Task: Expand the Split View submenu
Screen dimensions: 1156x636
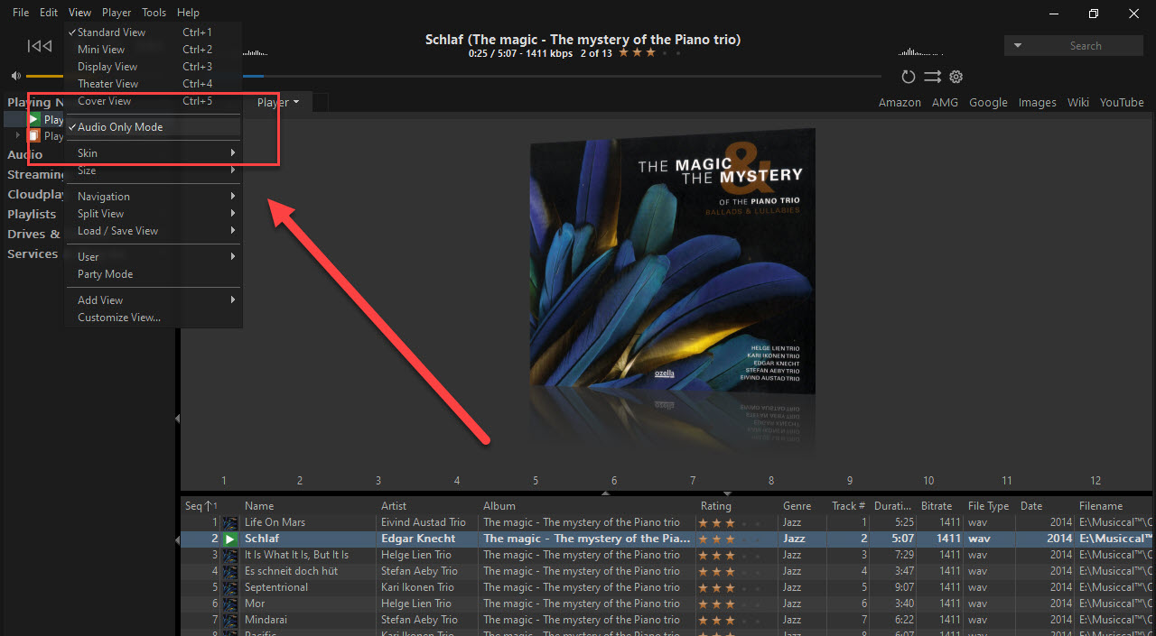Action: 154,214
